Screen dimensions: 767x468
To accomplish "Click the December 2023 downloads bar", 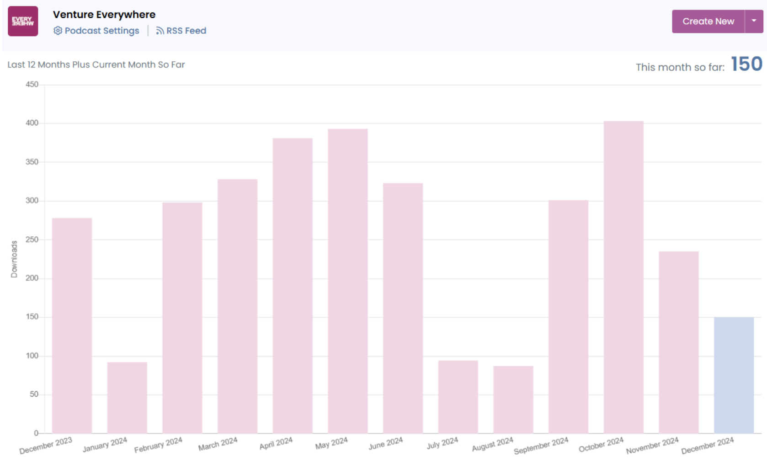I will [x=72, y=325].
